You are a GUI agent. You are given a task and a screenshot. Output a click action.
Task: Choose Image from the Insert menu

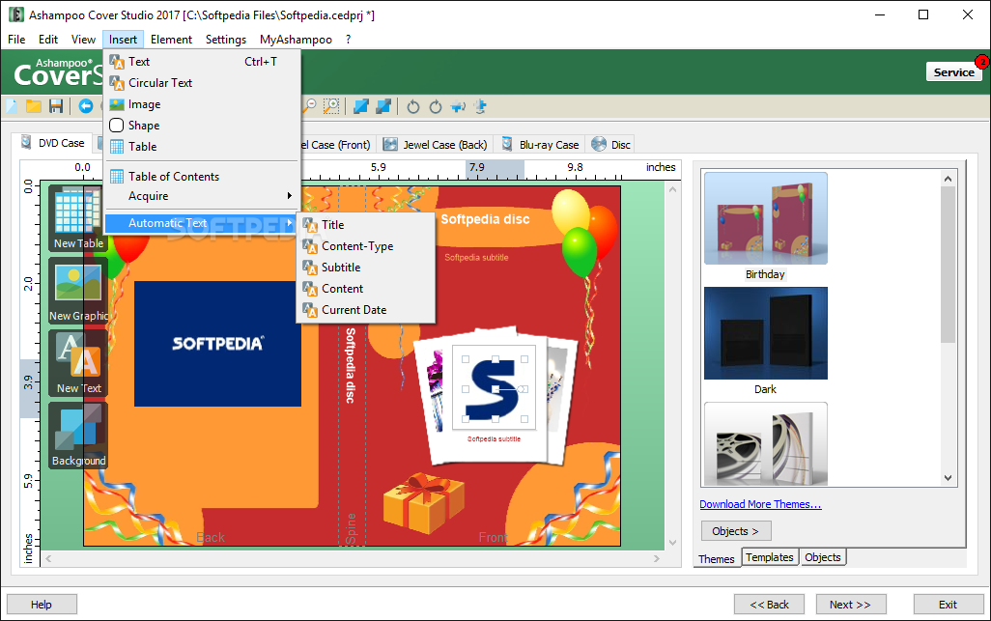(x=202, y=104)
